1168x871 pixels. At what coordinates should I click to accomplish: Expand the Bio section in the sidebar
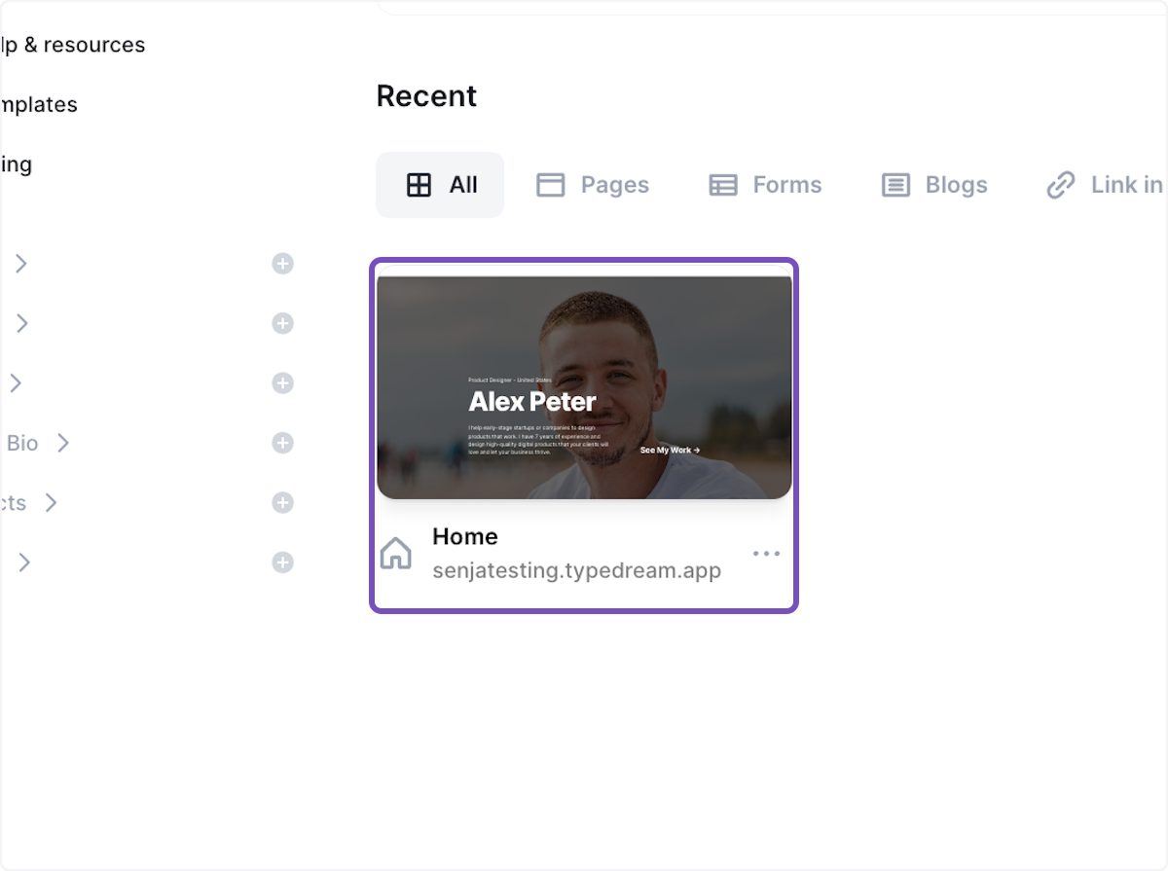click(63, 443)
